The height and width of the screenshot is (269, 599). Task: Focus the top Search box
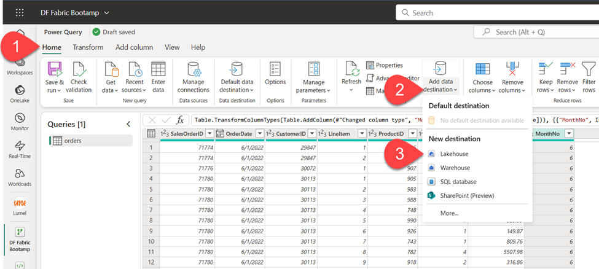click(498, 13)
